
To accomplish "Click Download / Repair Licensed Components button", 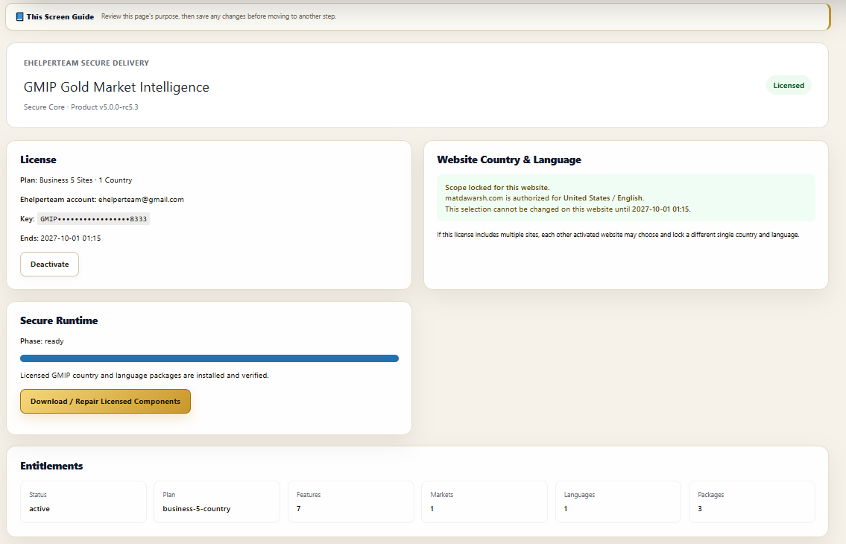I will (x=105, y=402).
